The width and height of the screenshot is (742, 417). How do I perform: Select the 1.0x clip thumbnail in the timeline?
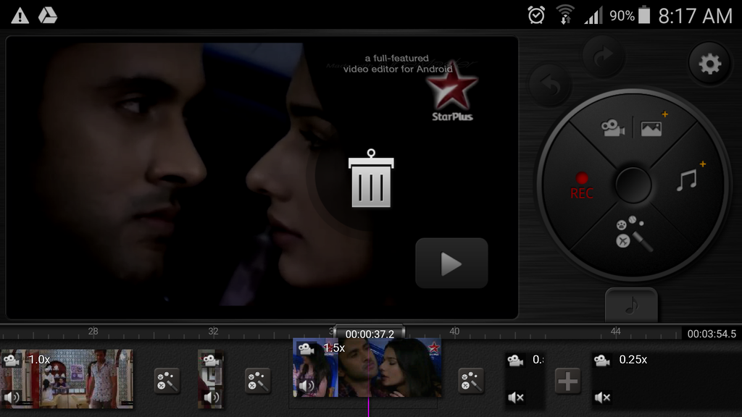click(x=67, y=379)
